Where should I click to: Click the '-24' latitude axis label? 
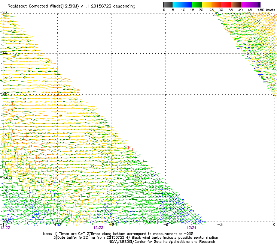pyautogui.click(x=3, y=93)
